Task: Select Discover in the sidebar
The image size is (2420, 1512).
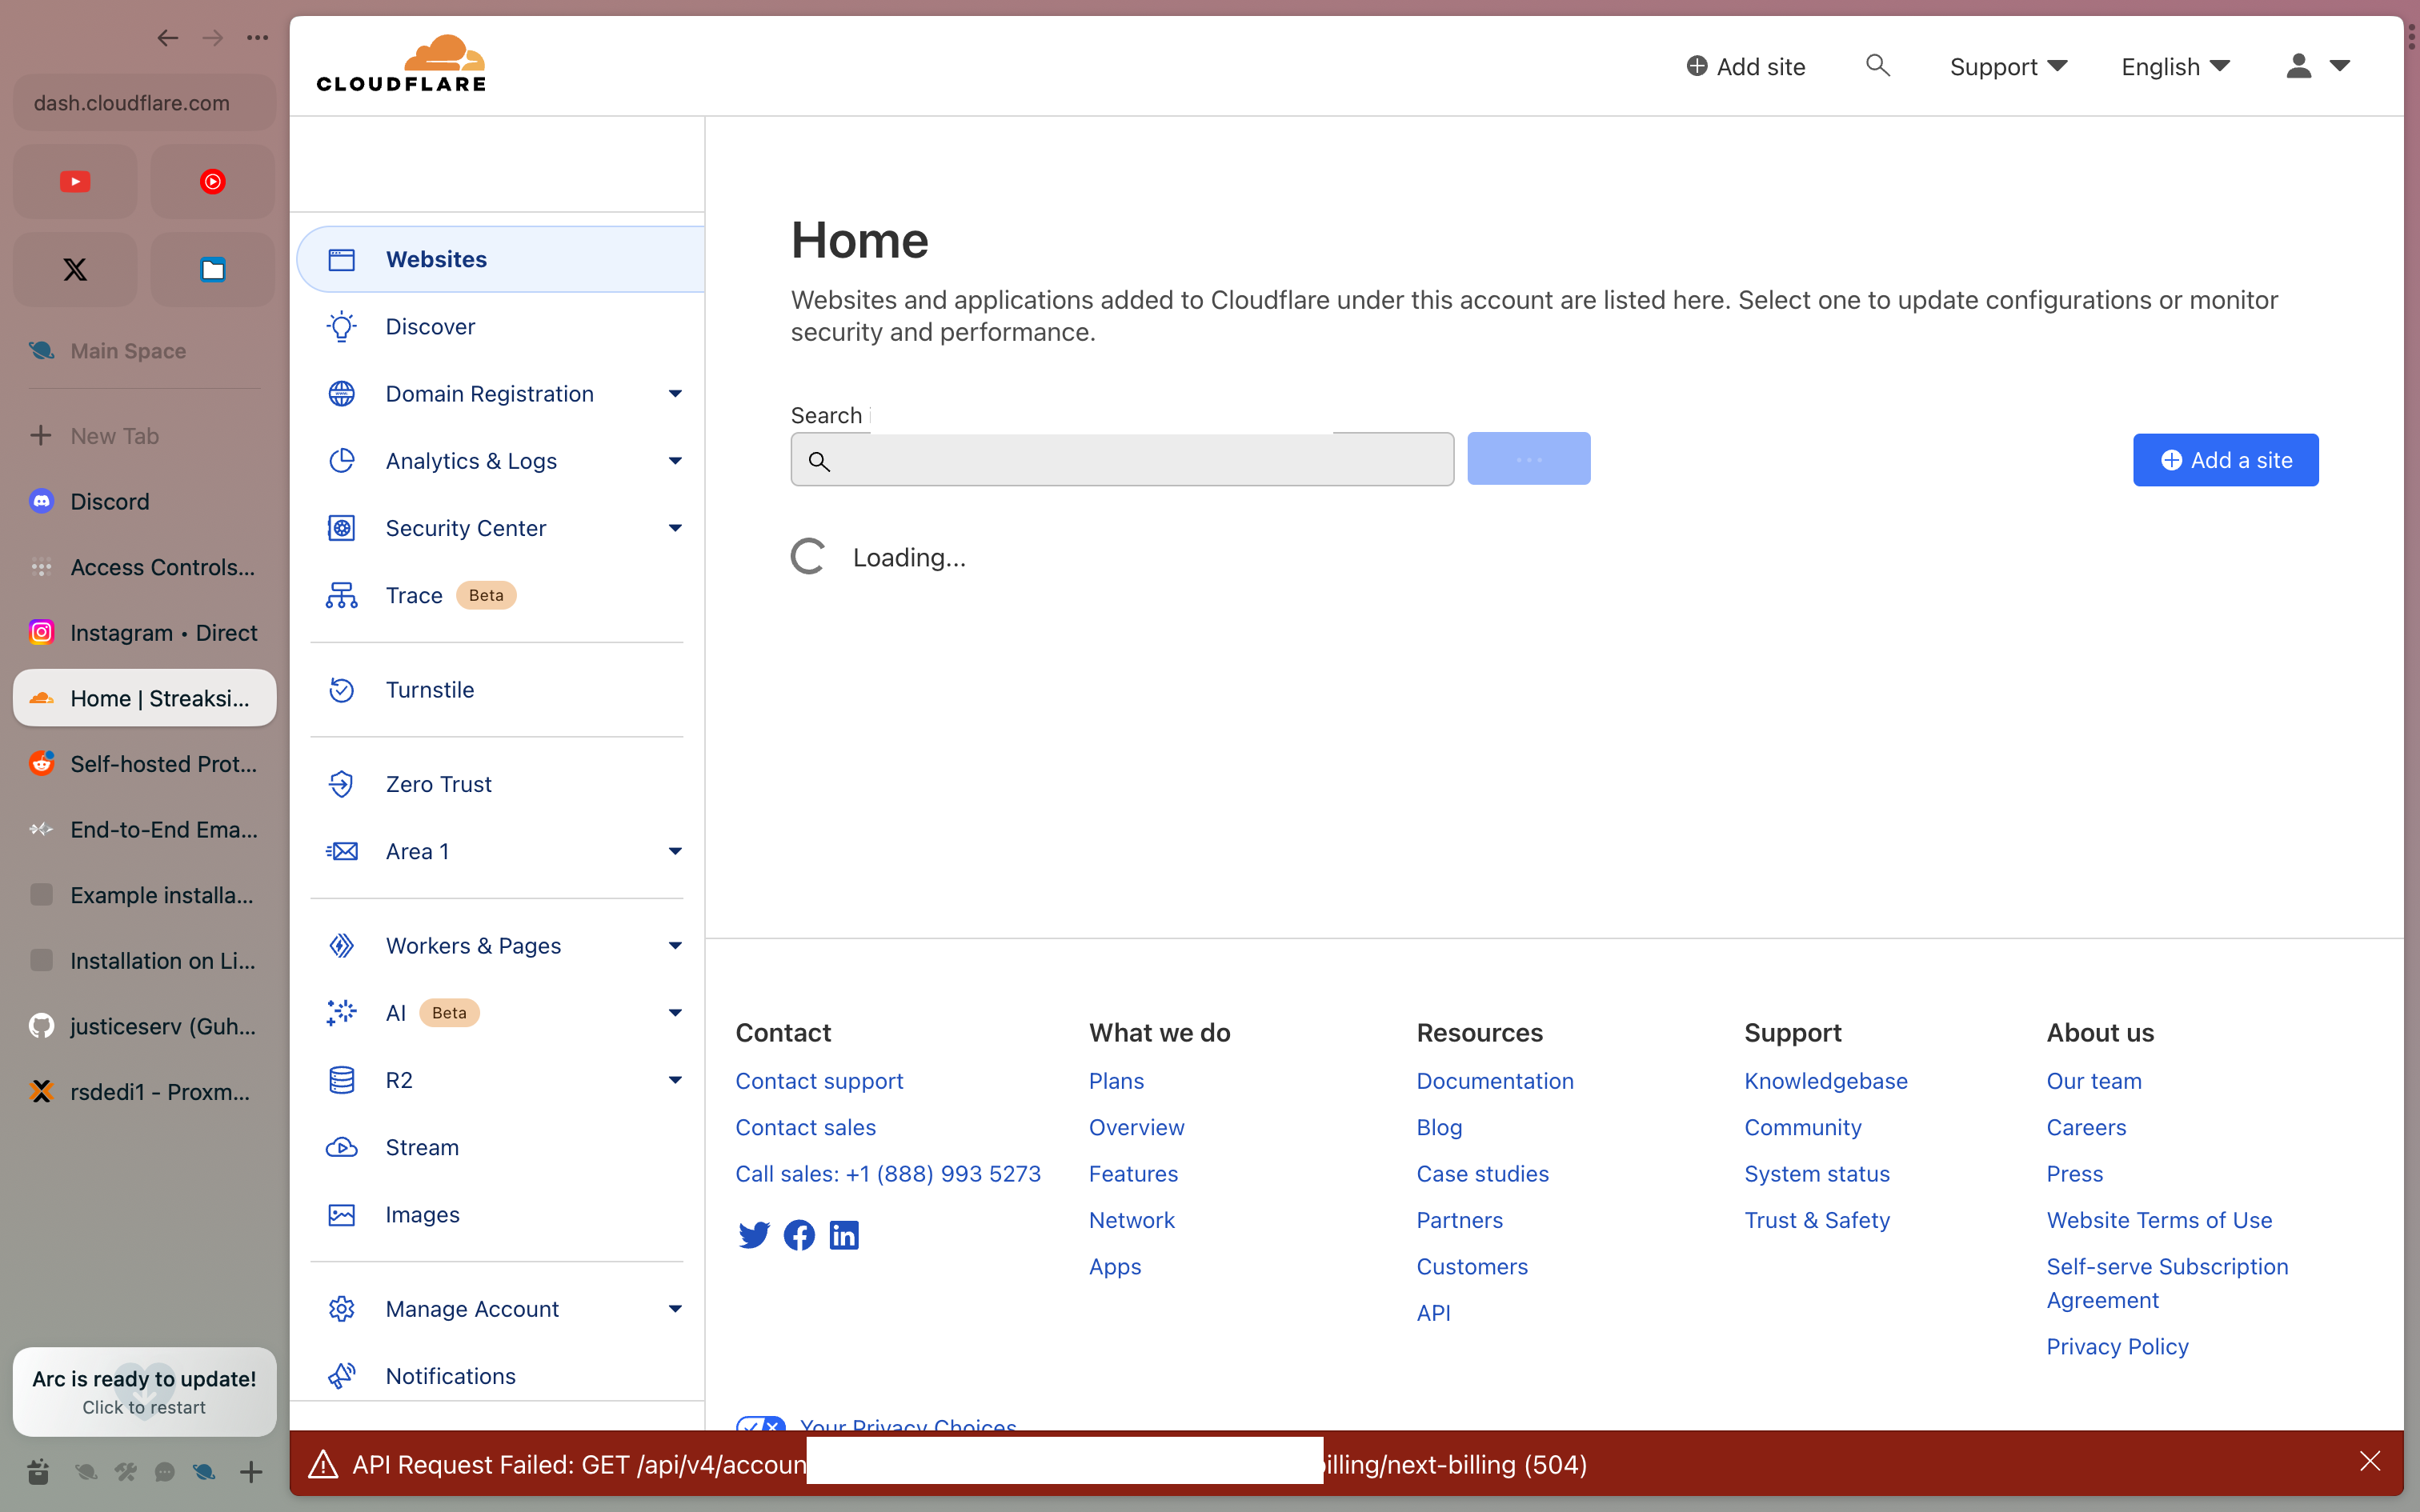Action: click(430, 327)
